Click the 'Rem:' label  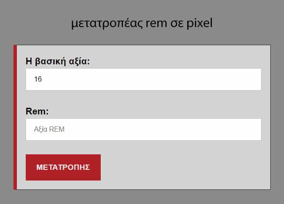click(37, 111)
